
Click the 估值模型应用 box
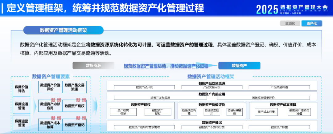click(212, 112)
